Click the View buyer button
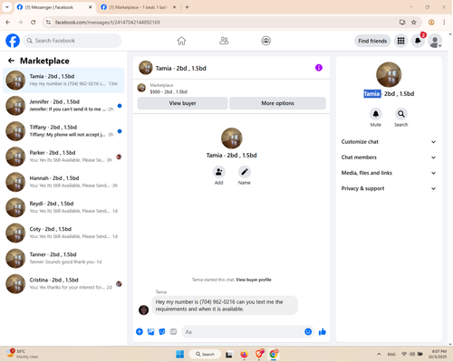The image size is (453, 362). pos(182,103)
